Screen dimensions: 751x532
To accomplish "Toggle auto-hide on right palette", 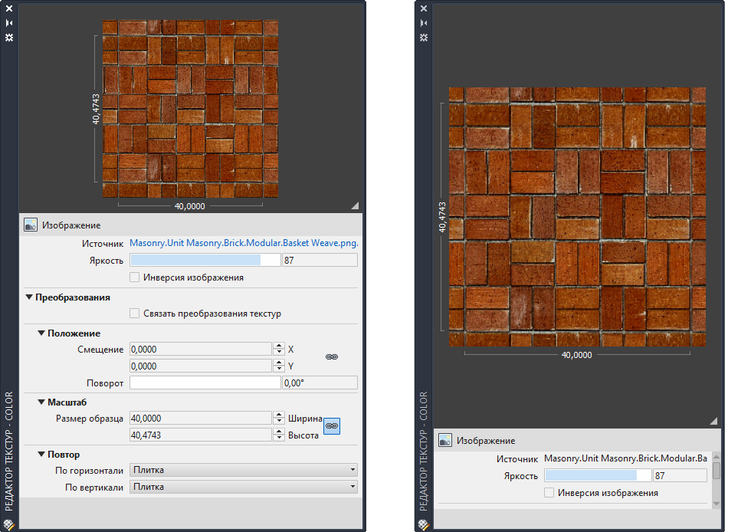I will [x=424, y=23].
